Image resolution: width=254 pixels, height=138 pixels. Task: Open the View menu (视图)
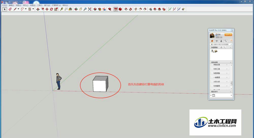(19, 5)
